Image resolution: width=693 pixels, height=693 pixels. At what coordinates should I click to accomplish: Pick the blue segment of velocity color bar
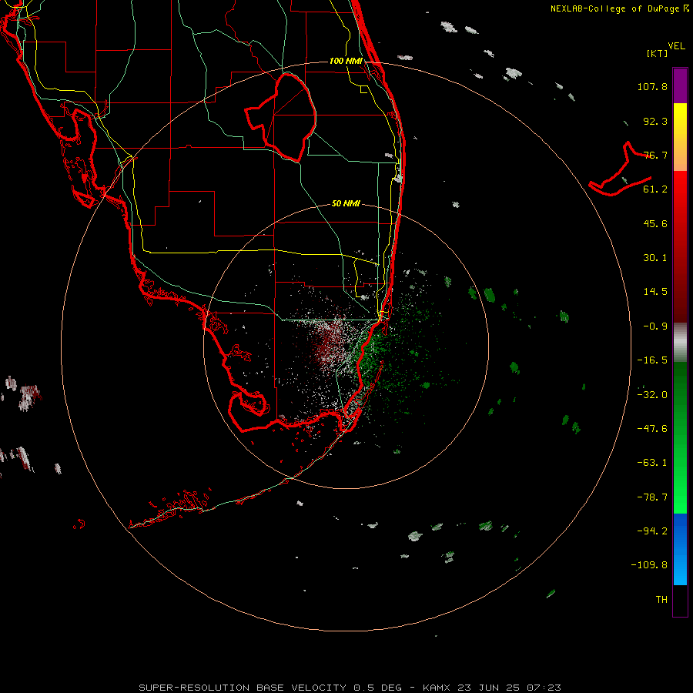680,549
